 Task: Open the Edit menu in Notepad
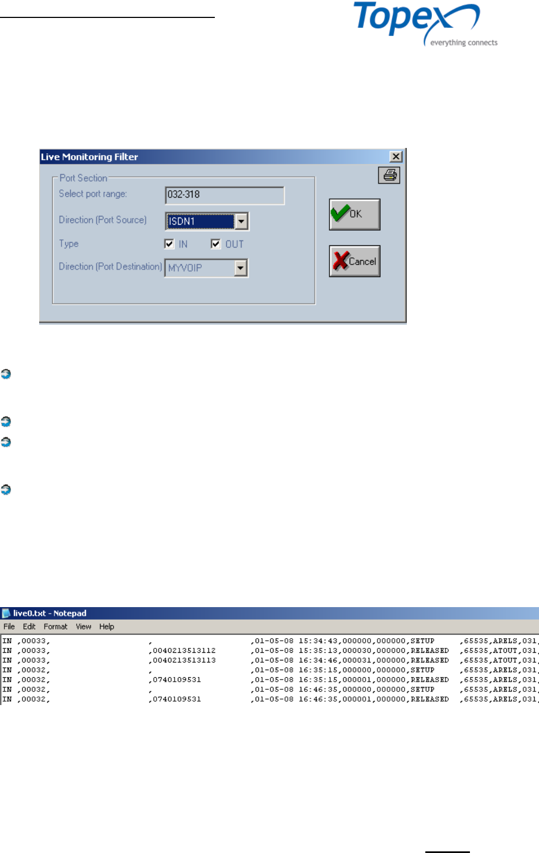29,627
